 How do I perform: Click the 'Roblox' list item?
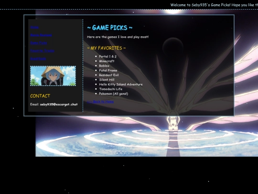[104, 66]
